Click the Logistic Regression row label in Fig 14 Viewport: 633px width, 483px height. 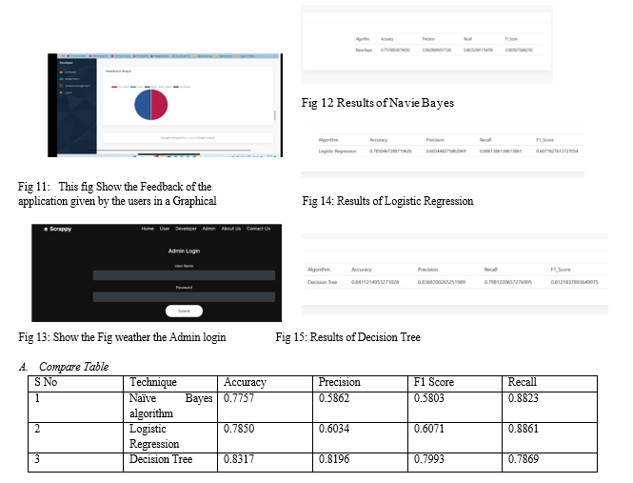tap(337, 151)
